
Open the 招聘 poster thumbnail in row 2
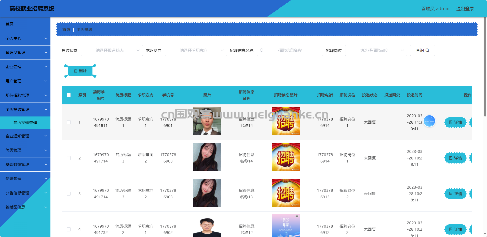[x=286, y=157]
